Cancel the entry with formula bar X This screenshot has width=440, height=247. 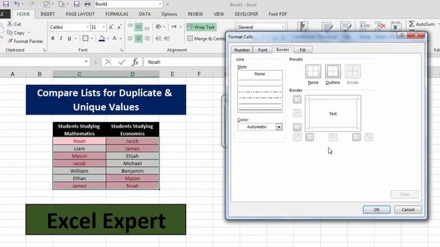pos(108,62)
